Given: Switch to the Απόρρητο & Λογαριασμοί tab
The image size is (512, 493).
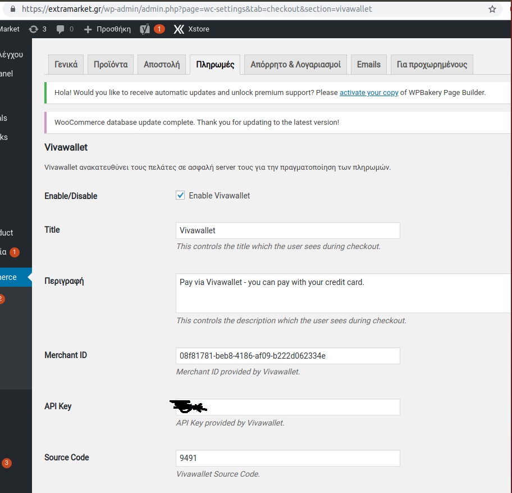Looking at the screenshot, I should pos(295,64).
